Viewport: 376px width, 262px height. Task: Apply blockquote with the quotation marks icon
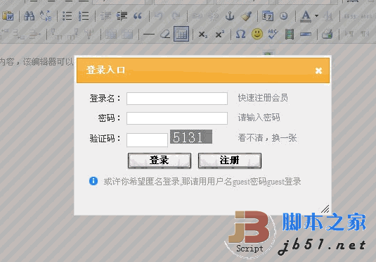click(x=138, y=16)
